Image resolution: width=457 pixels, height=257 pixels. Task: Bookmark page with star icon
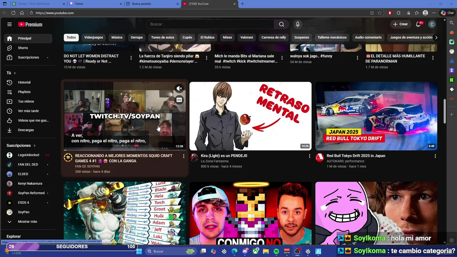click(x=380, y=13)
